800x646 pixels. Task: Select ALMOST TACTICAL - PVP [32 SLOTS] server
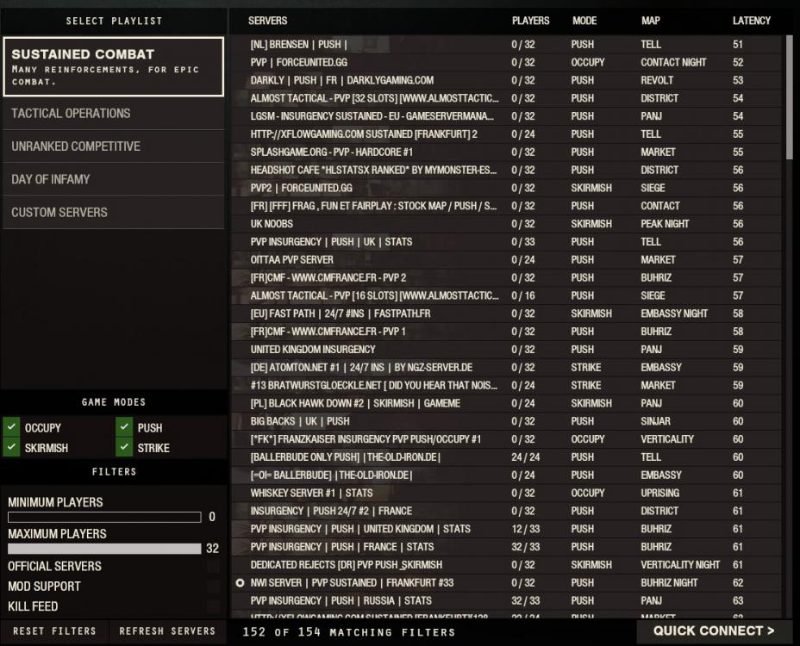pos(507,98)
